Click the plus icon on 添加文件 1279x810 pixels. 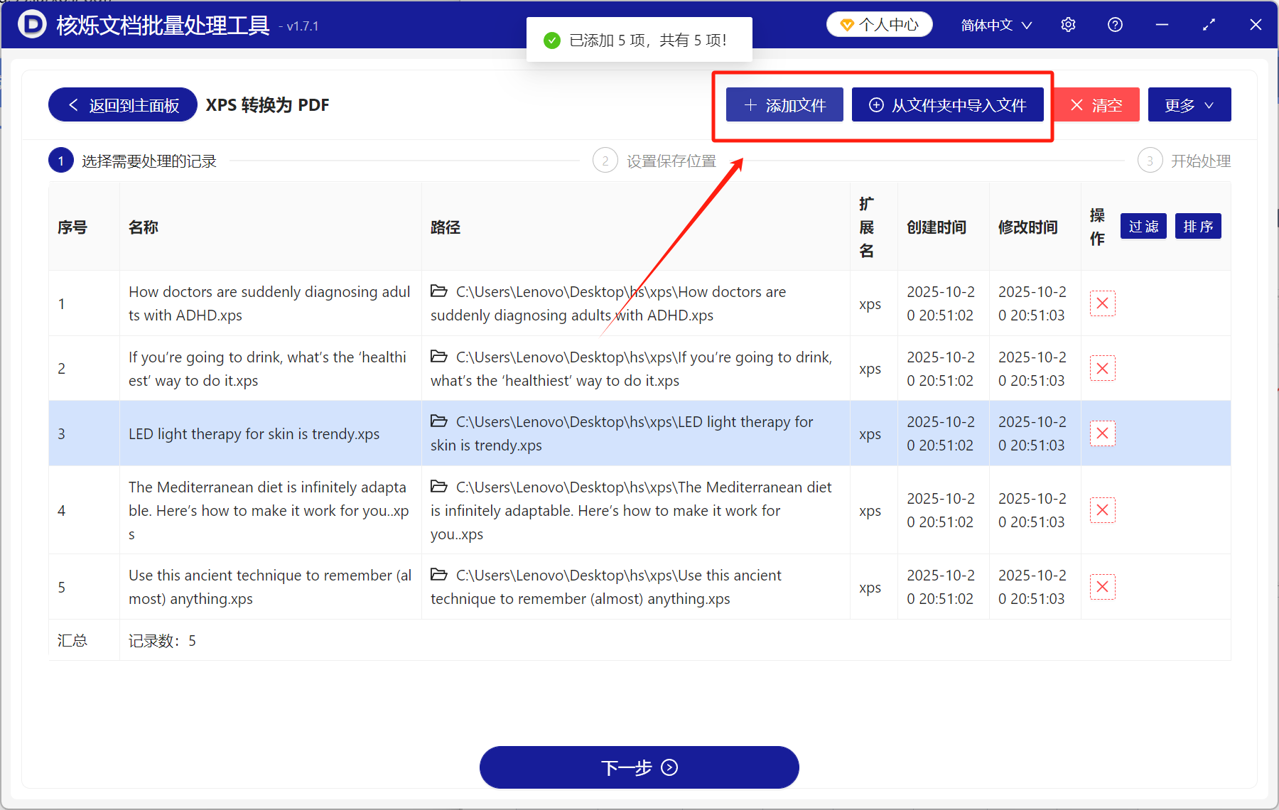point(750,104)
